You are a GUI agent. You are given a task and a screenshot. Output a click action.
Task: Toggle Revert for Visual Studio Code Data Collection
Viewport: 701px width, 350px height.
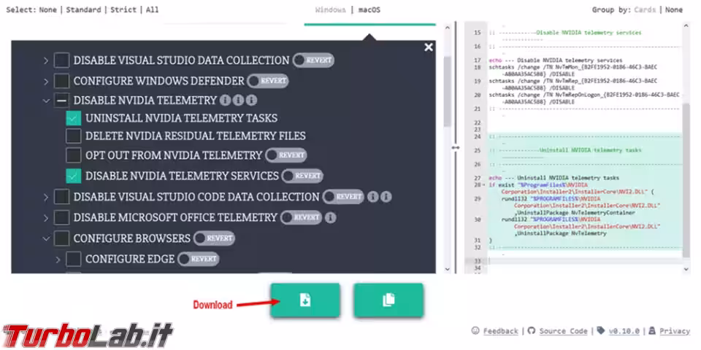tap(343, 197)
